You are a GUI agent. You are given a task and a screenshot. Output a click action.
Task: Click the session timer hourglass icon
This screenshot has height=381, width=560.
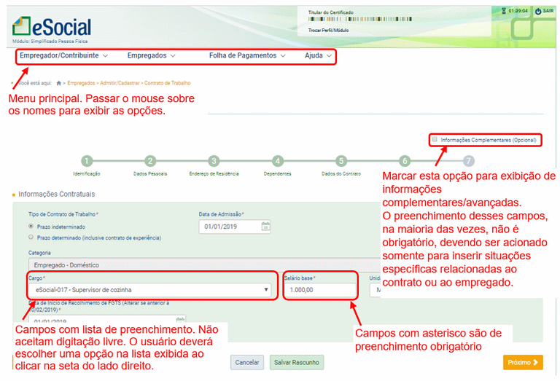click(x=504, y=11)
